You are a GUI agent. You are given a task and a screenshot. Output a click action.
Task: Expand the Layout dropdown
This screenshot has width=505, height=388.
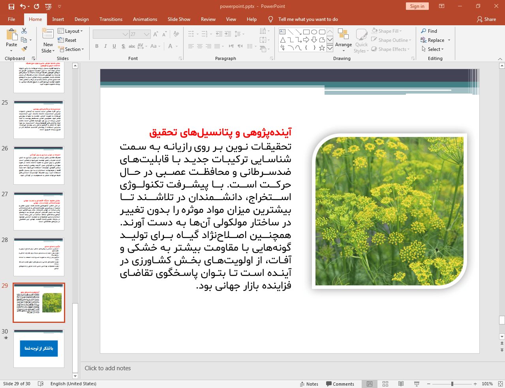point(70,31)
